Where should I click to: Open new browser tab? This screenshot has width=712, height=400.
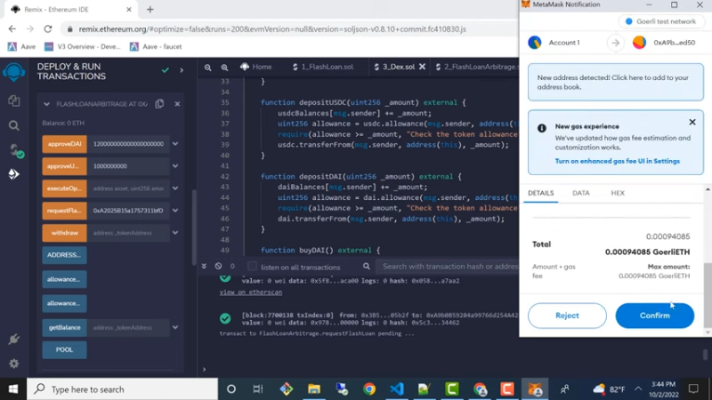pos(150,9)
